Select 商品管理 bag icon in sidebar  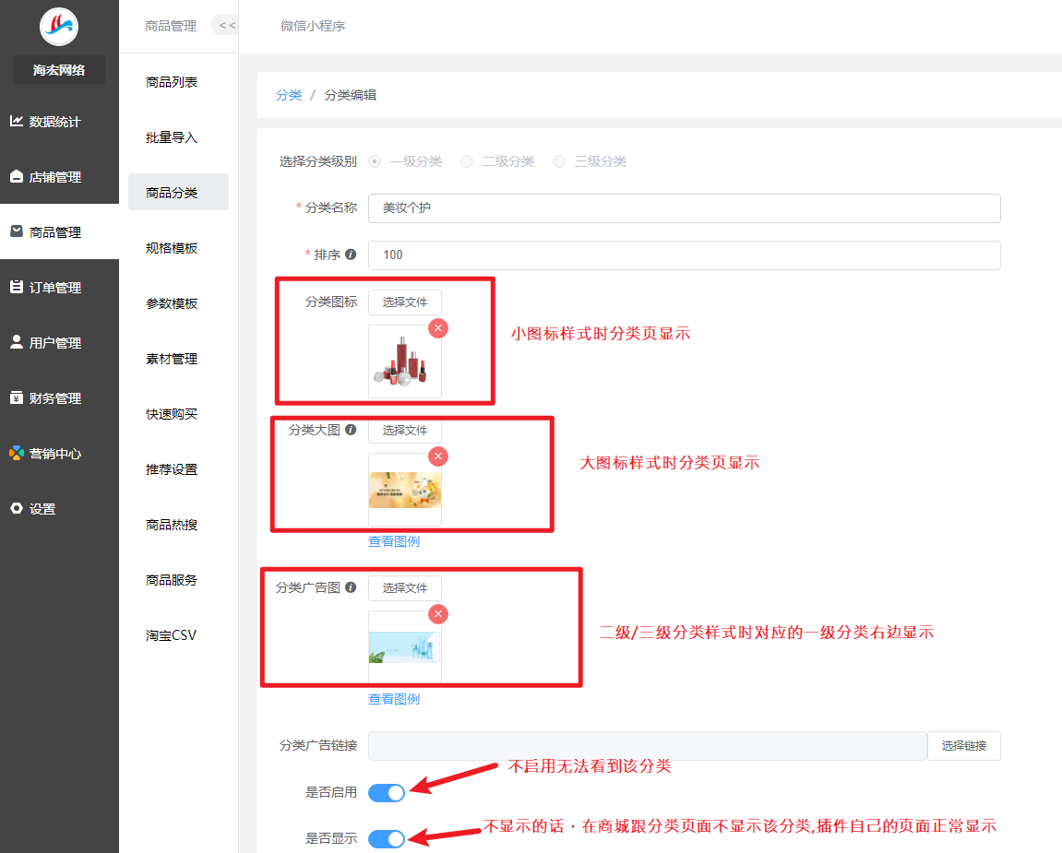(17, 231)
